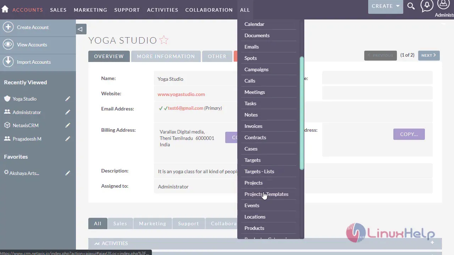The width and height of the screenshot is (454, 255).
Task: Open the Administrator user avatar menu
Action: point(443,5)
